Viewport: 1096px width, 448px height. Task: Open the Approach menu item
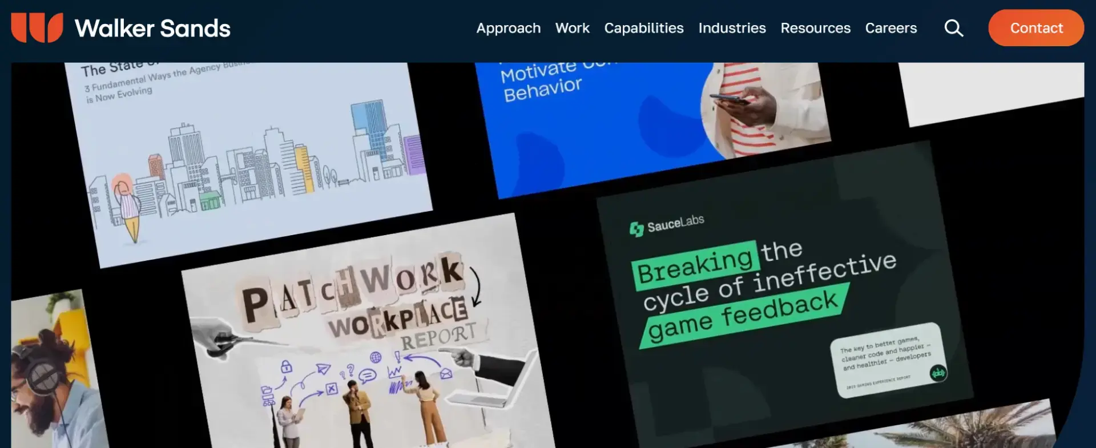(508, 28)
